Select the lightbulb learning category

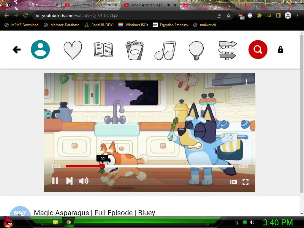click(x=196, y=50)
